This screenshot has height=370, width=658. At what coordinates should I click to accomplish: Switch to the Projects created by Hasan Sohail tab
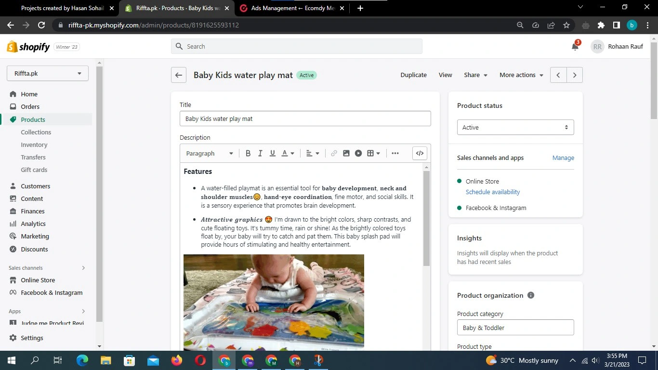pyautogui.click(x=62, y=8)
